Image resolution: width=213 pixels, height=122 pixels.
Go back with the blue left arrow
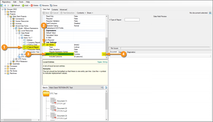pos(5,5)
